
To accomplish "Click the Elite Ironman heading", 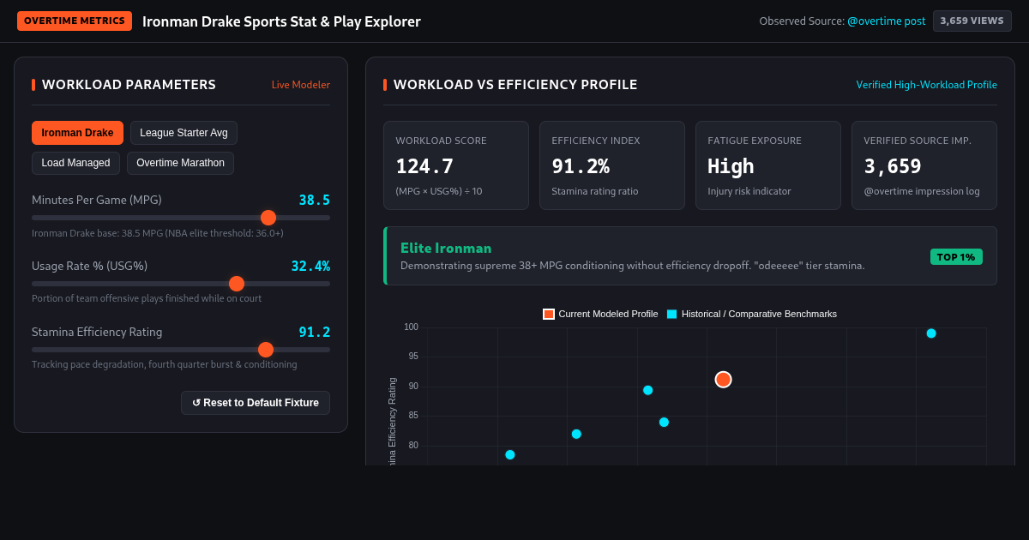I will click(446, 248).
